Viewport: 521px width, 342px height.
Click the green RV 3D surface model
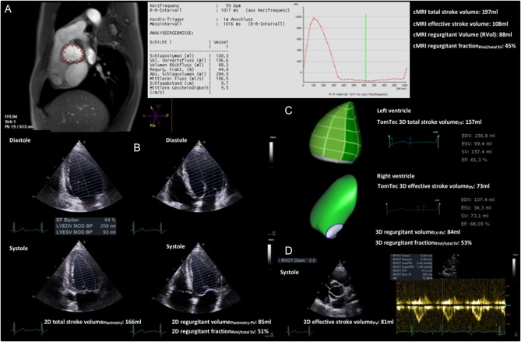point(333,207)
